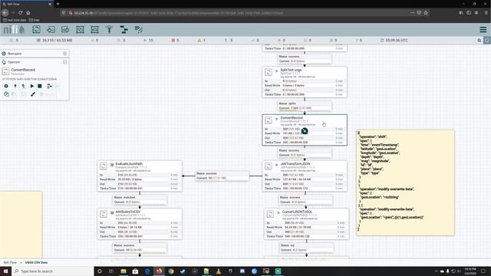491x276 pixels.
Task: Click the queued data count 26,110 / 43.53 MB
Action: [x=54, y=41]
